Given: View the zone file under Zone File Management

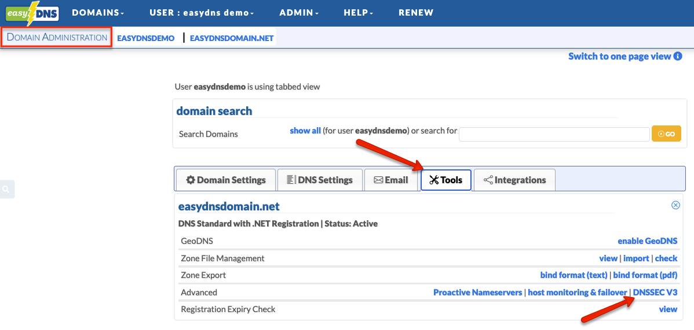Looking at the screenshot, I should (x=608, y=258).
